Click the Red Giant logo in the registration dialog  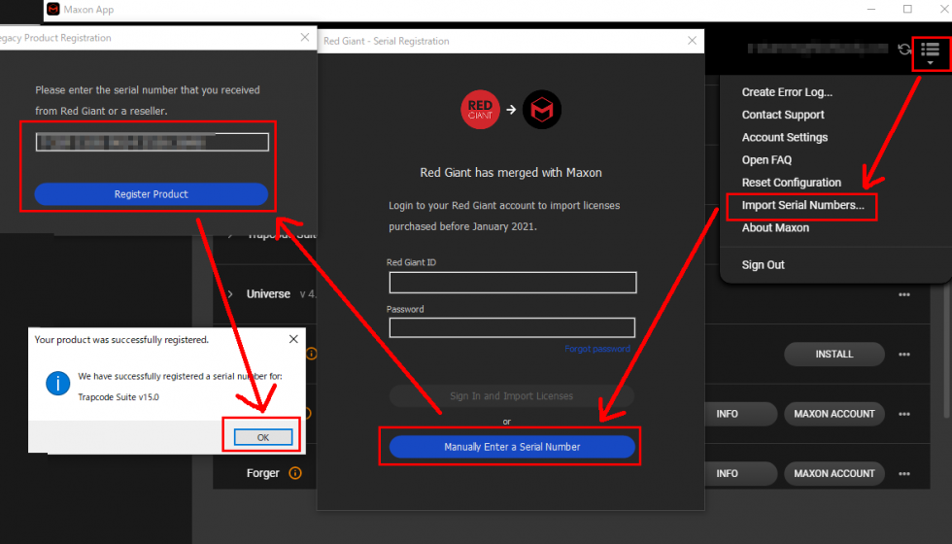tap(480, 109)
